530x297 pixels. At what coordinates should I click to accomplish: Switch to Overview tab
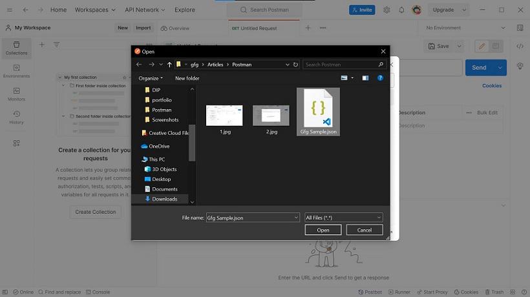(175, 28)
